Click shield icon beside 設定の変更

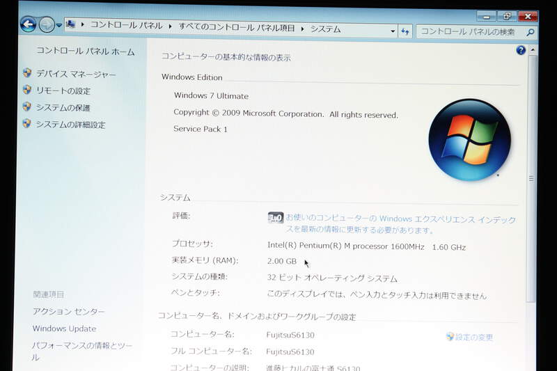coord(450,336)
